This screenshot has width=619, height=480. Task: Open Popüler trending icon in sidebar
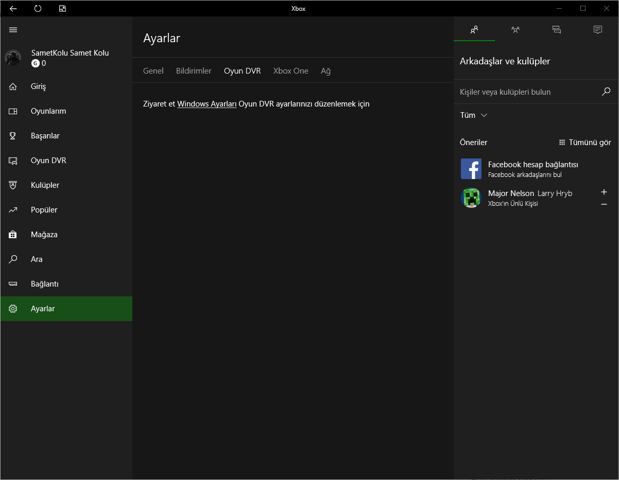13,210
